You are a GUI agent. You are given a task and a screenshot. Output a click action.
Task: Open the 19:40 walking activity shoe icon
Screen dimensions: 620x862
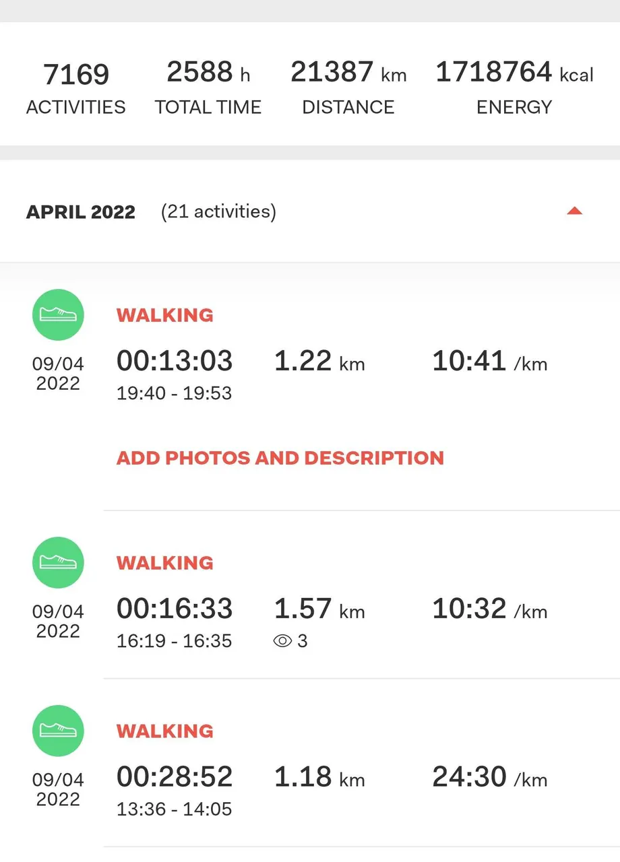[x=58, y=314]
